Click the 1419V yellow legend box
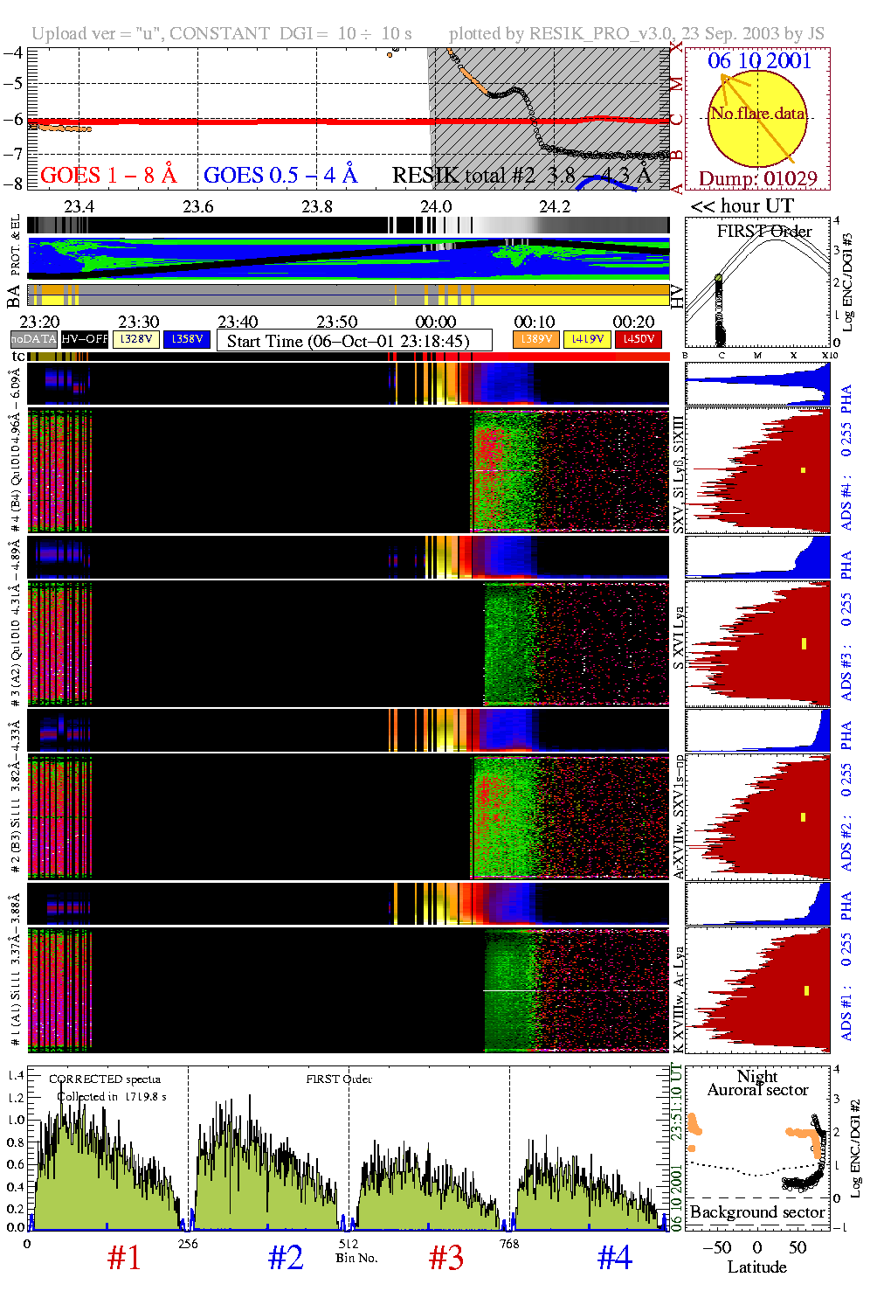The image size is (877, 1291). [x=588, y=339]
